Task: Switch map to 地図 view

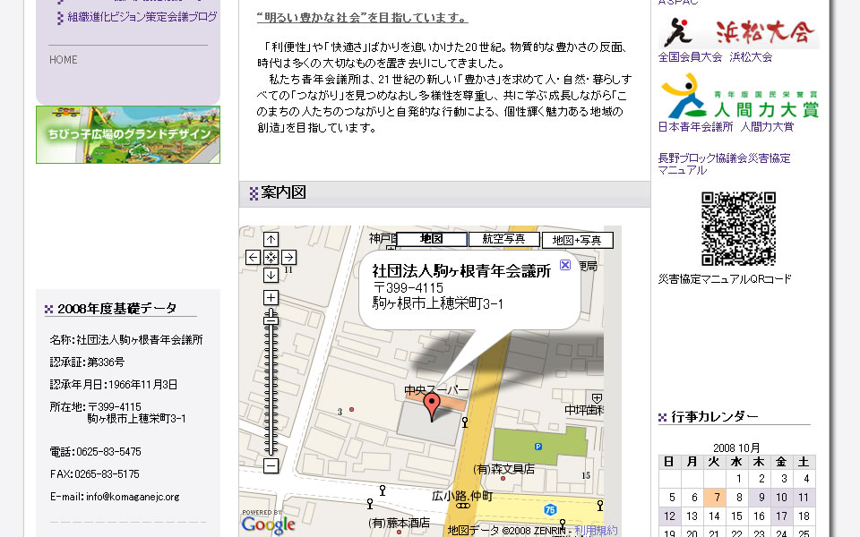Action: pos(432,240)
